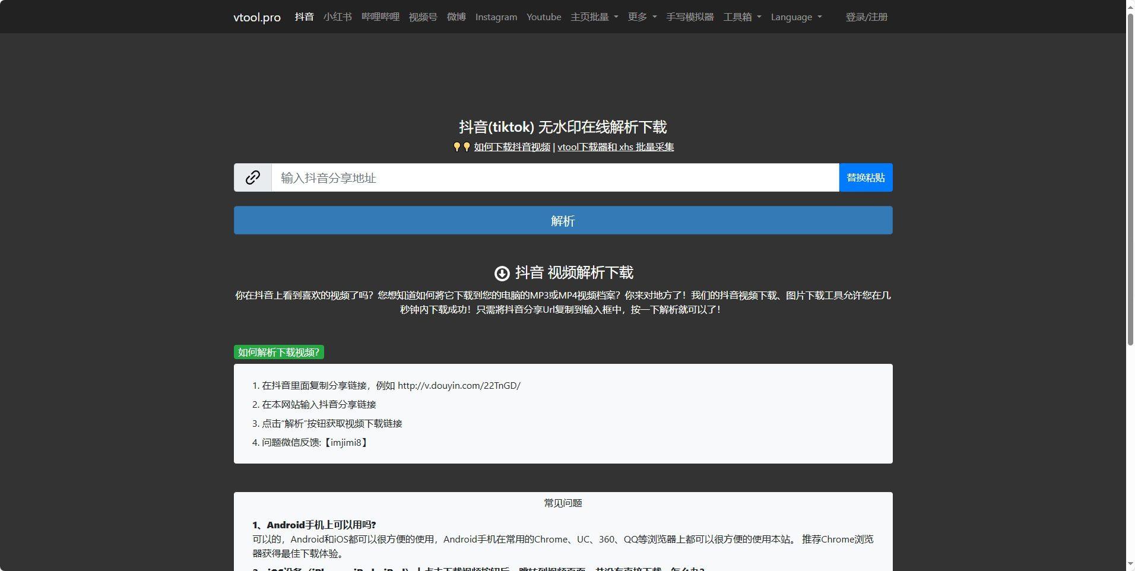Open the 主页批量 dropdown menu
Image resolution: width=1135 pixels, height=571 pixels.
[594, 17]
